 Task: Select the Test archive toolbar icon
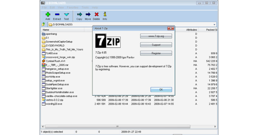[x=66, y=14]
